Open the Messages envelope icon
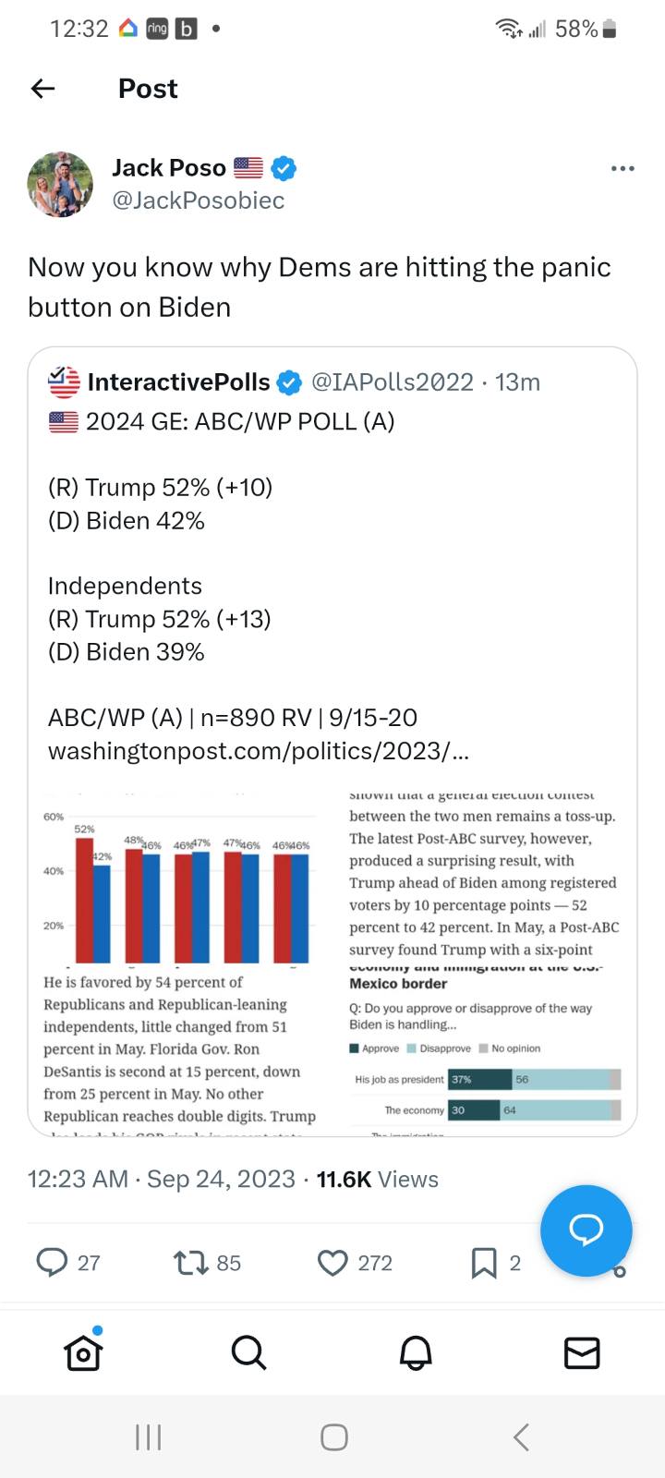The width and height of the screenshot is (665, 1478). pyautogui.click(x=582, y=1353)
